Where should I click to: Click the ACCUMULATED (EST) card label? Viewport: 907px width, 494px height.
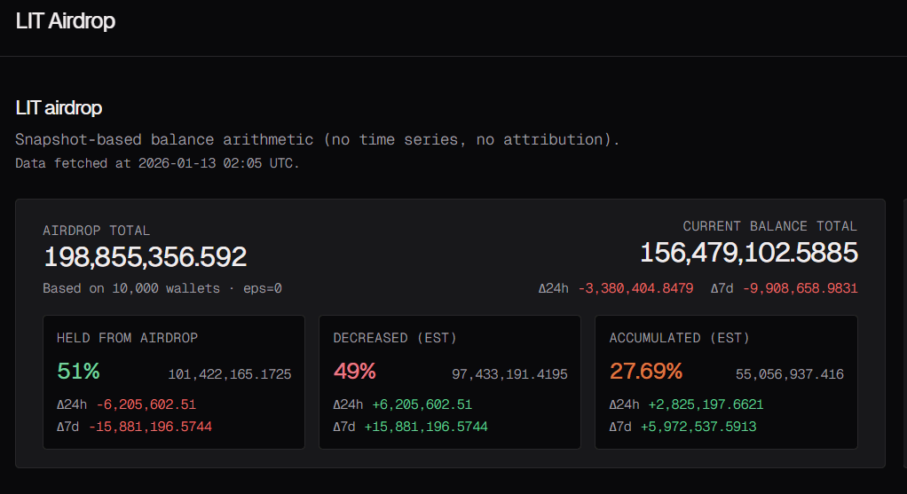[x=679, y=338]
